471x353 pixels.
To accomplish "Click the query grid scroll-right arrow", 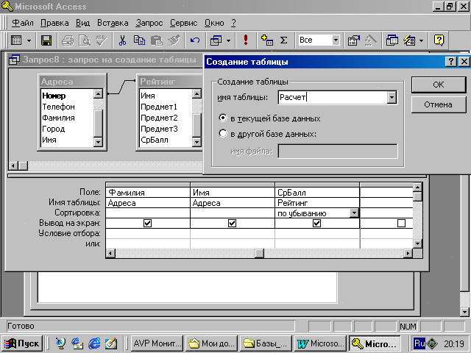I will pos(408,253).
